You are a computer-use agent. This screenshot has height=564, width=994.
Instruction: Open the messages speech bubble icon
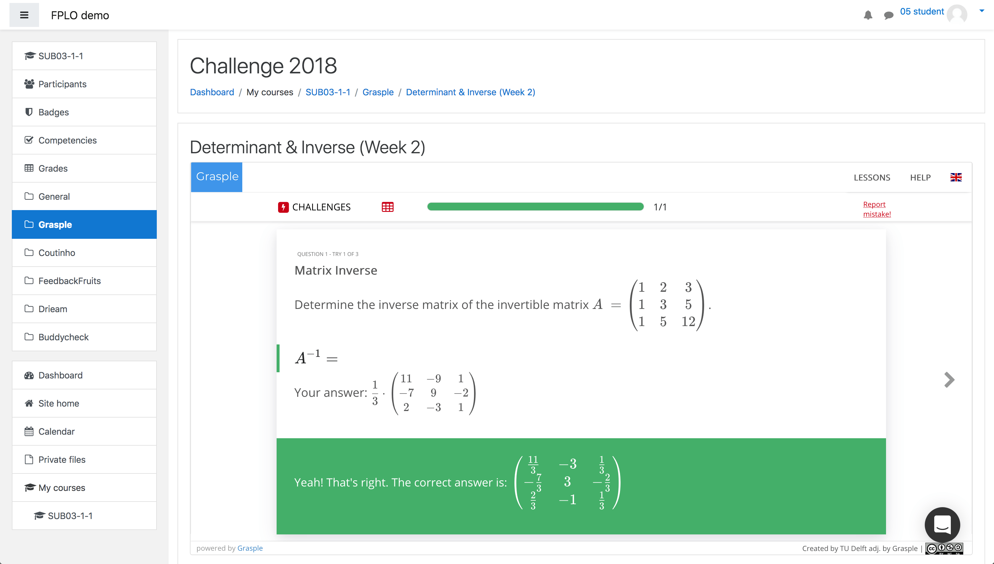tap(888, 15)
